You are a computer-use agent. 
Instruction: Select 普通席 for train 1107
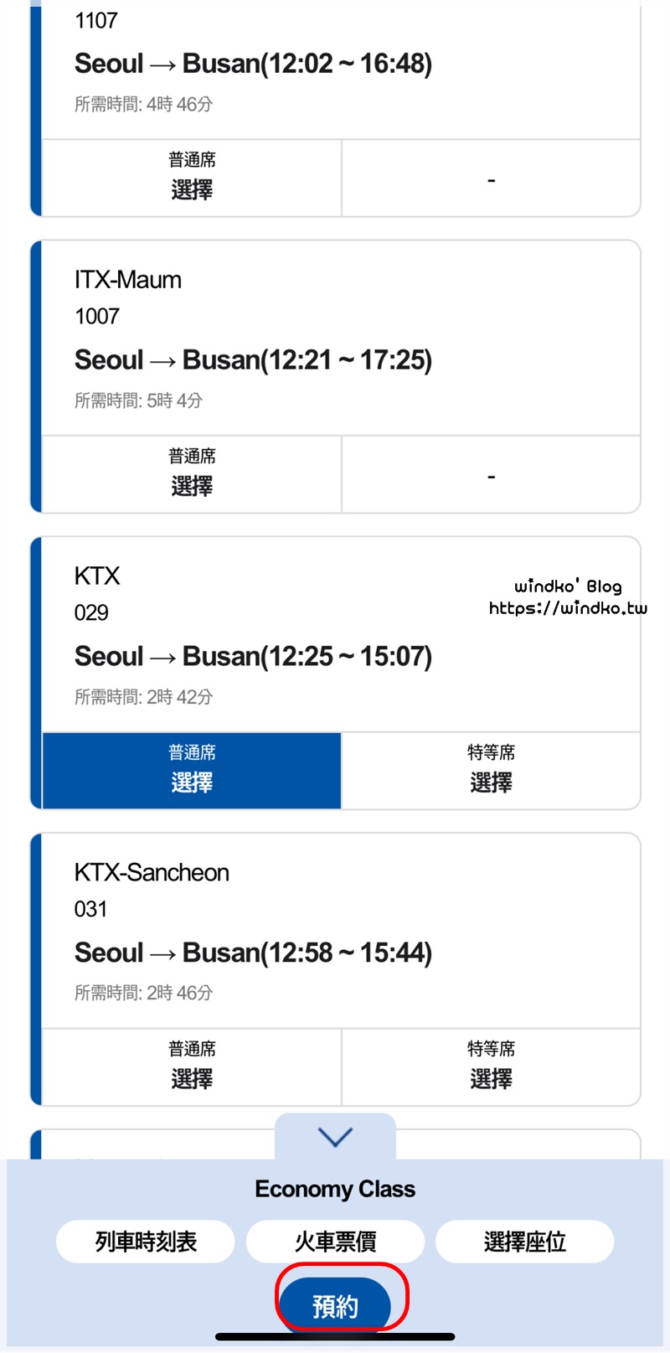(x=192, y=178)
